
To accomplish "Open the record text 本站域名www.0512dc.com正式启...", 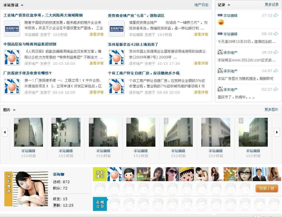I will point(246,60).
